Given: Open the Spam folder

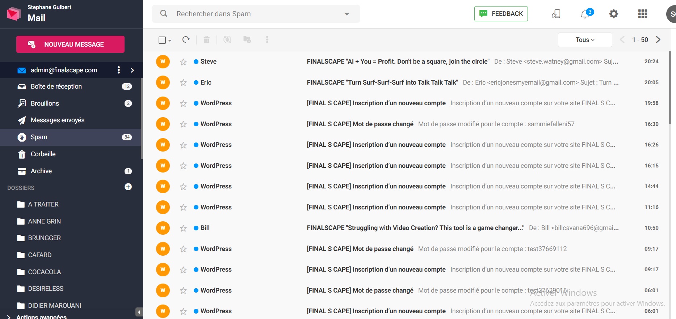Looking at the screenshot, I should (x=71, y=137).
